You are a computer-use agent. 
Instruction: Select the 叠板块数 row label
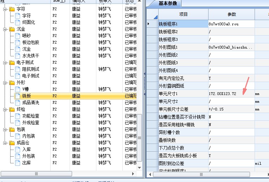click(x=167, y=140)
